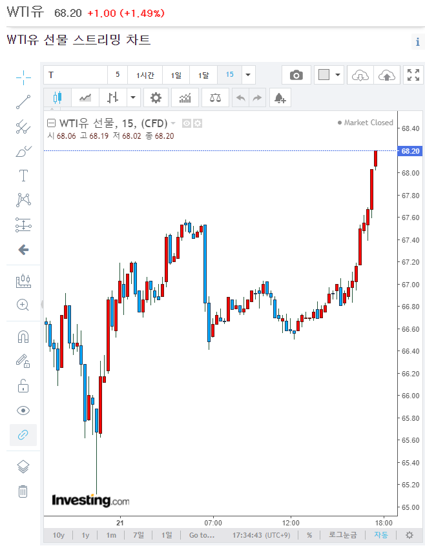Toggle hide all drawing tools eye

coord(23,411)
